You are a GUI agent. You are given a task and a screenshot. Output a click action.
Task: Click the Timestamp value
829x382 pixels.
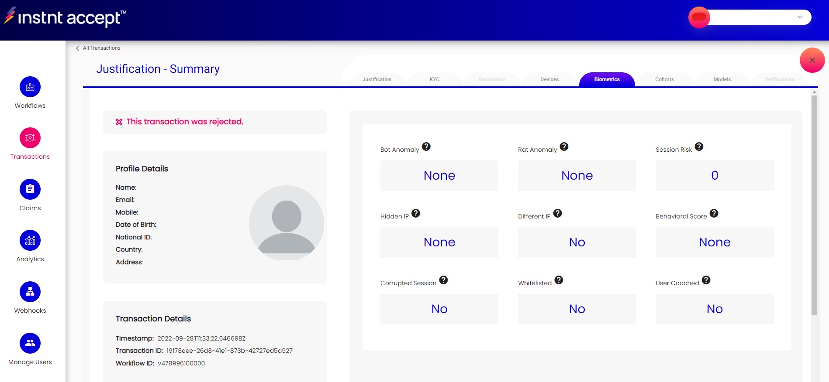tap(201, 338)
